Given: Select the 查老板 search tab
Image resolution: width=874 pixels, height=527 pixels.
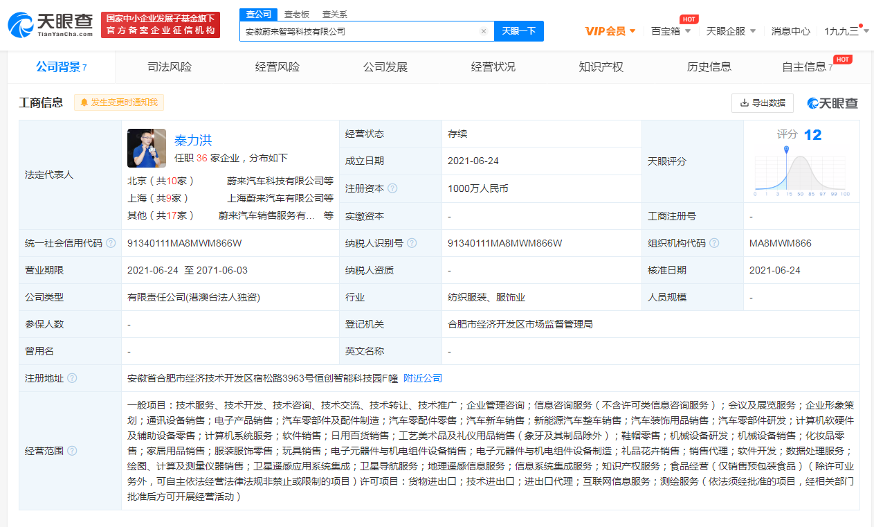Looking at the screenshot, I should tap(296, 15).
